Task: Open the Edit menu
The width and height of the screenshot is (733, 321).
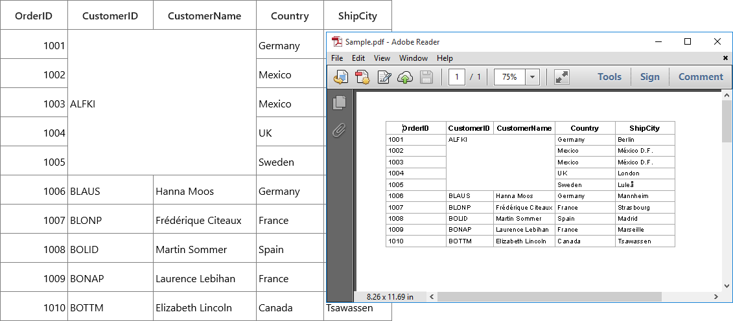Action: 358,58
